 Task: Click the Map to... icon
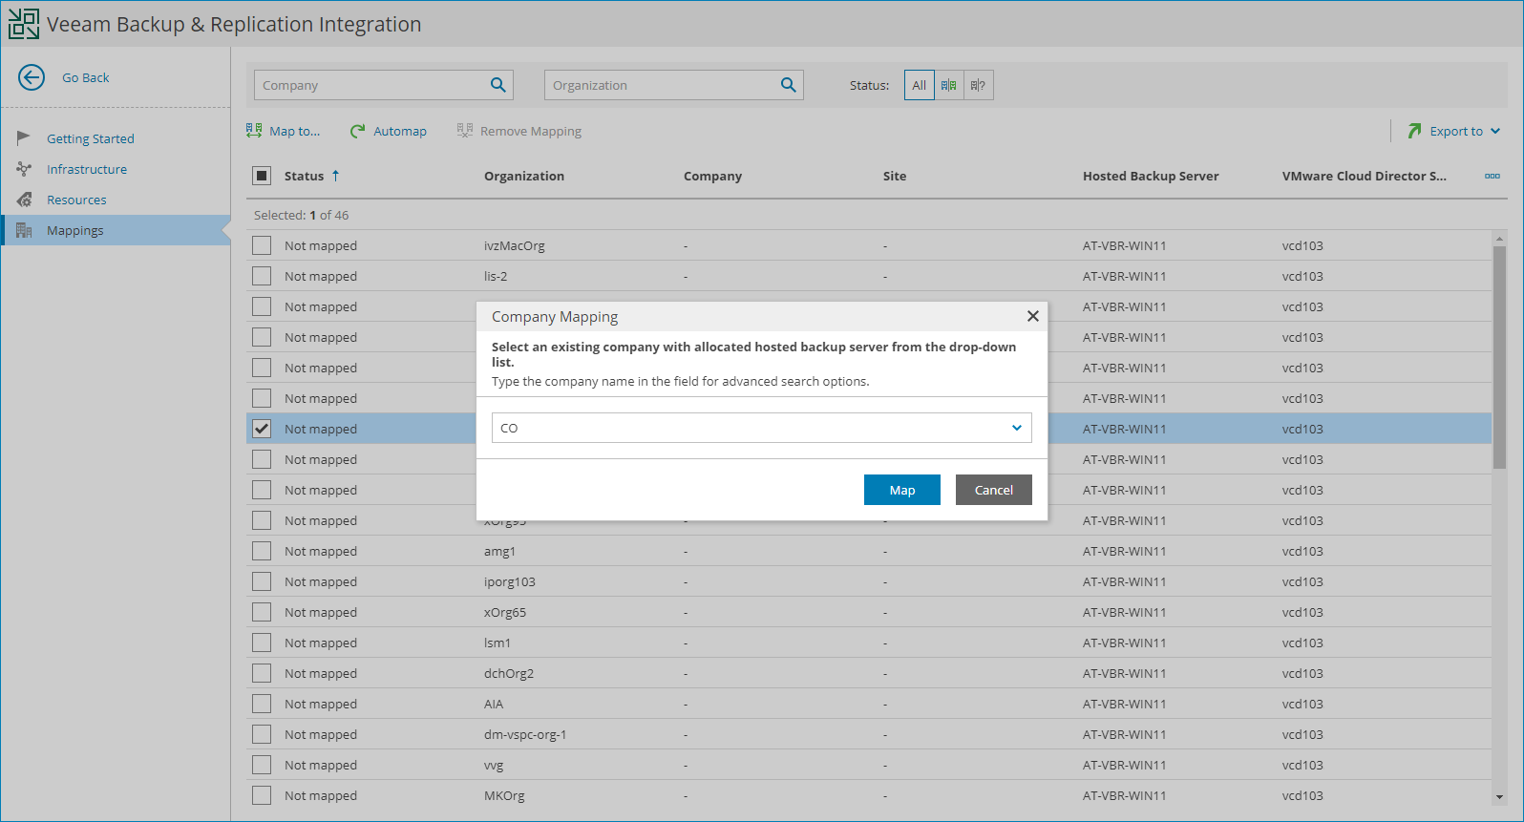(x=254, y=131)
